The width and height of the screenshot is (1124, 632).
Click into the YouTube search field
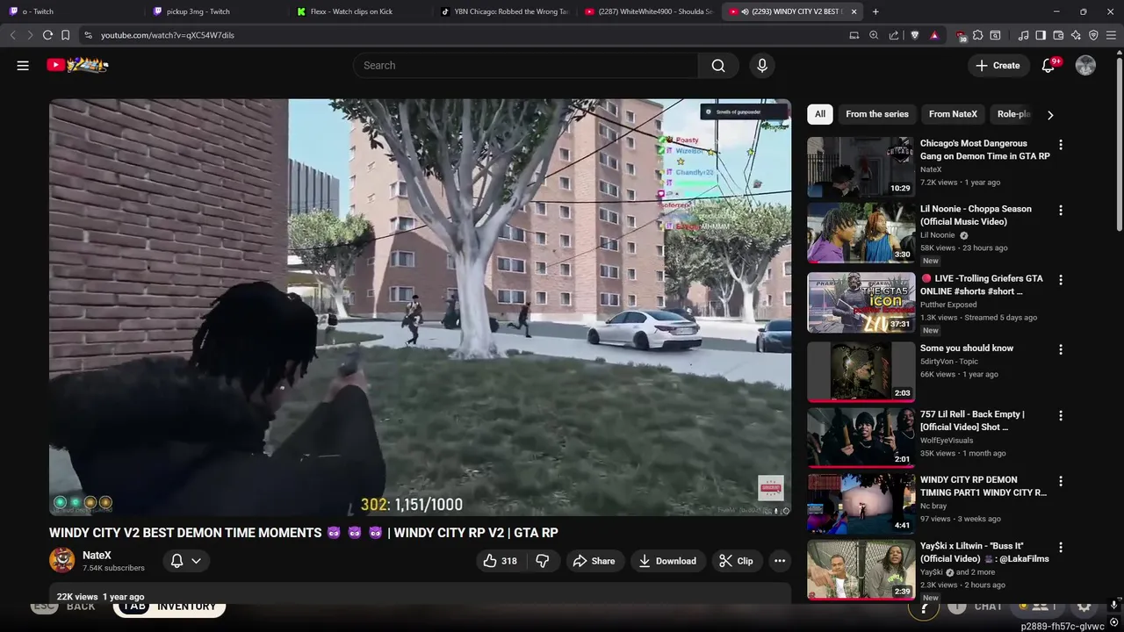click(x=527, y=66)
